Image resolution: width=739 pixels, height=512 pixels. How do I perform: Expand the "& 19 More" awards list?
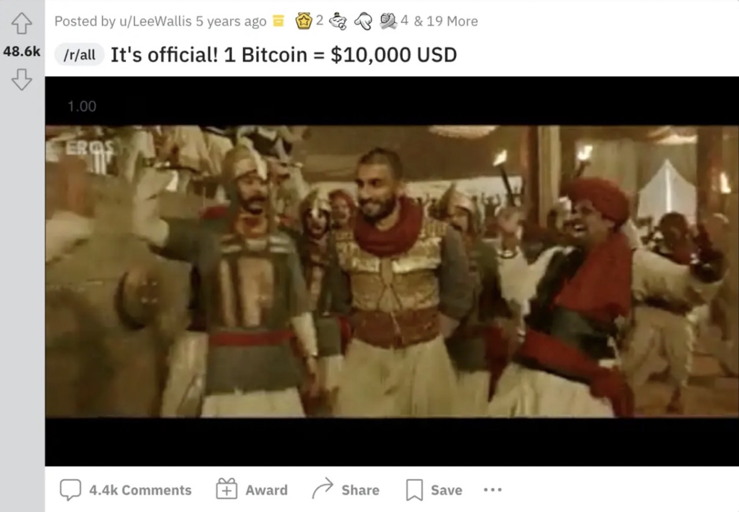[446, 21]
